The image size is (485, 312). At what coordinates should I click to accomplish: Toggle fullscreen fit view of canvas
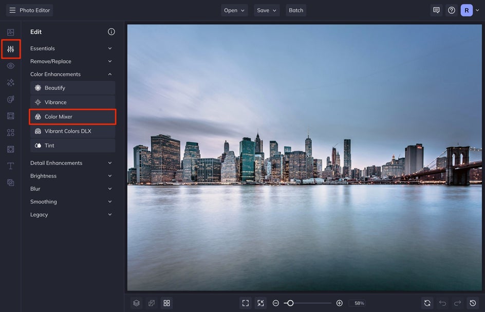245,303
